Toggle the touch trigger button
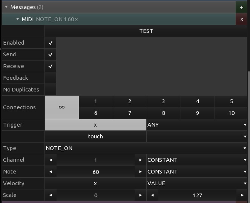The height and width of the screenshot is (203, 250). point(95,136)
